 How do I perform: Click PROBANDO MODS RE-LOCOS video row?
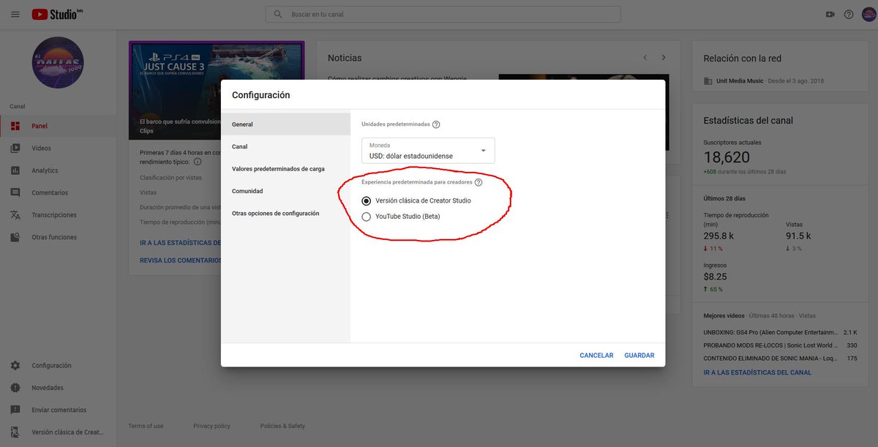pos(780,345)
